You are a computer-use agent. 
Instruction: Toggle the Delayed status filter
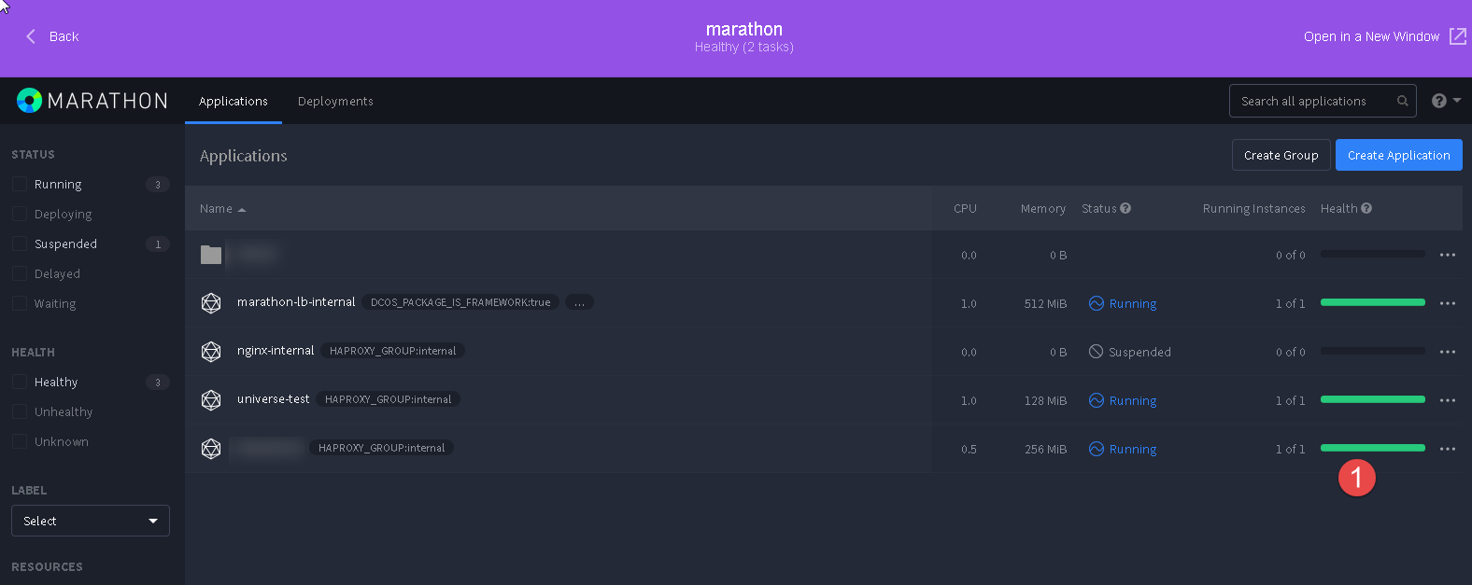19,274
